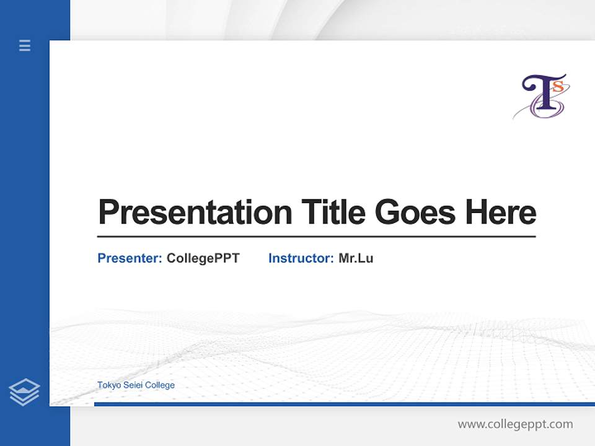Screen dimensions: 595x446
Task: Click the bottom layer of the stack icon
Action: tap(24, 403)
